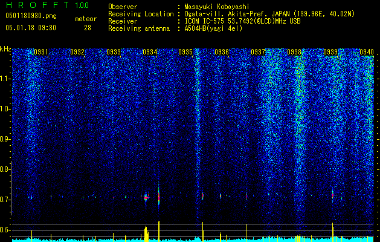Click the 0.6 kHz axis label
This screenshot has width=380, height=242.
click(4, 230)
